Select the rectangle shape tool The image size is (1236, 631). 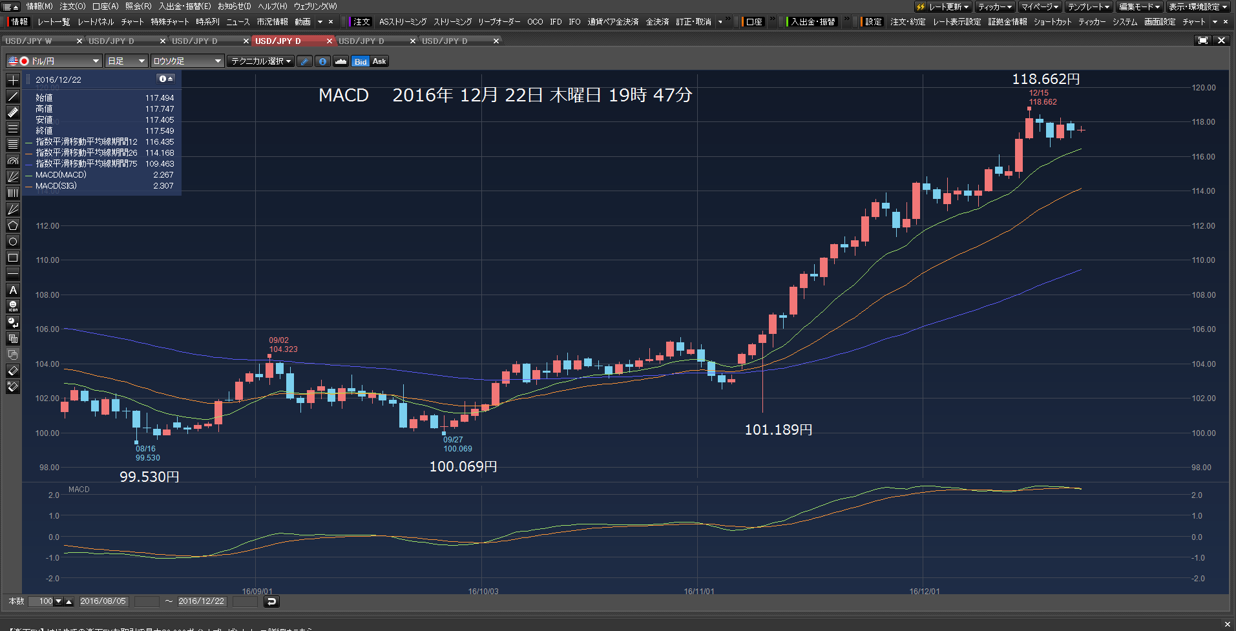tap(12, 258)
